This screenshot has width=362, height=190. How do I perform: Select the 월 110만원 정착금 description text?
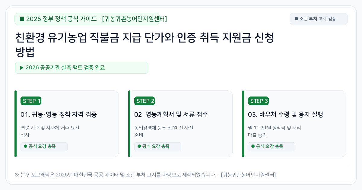tap(275, 131)
